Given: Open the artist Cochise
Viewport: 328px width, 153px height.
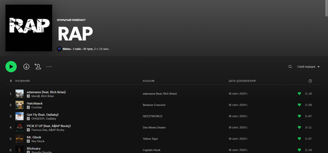Looking at the screenshot, I should 37,107.
